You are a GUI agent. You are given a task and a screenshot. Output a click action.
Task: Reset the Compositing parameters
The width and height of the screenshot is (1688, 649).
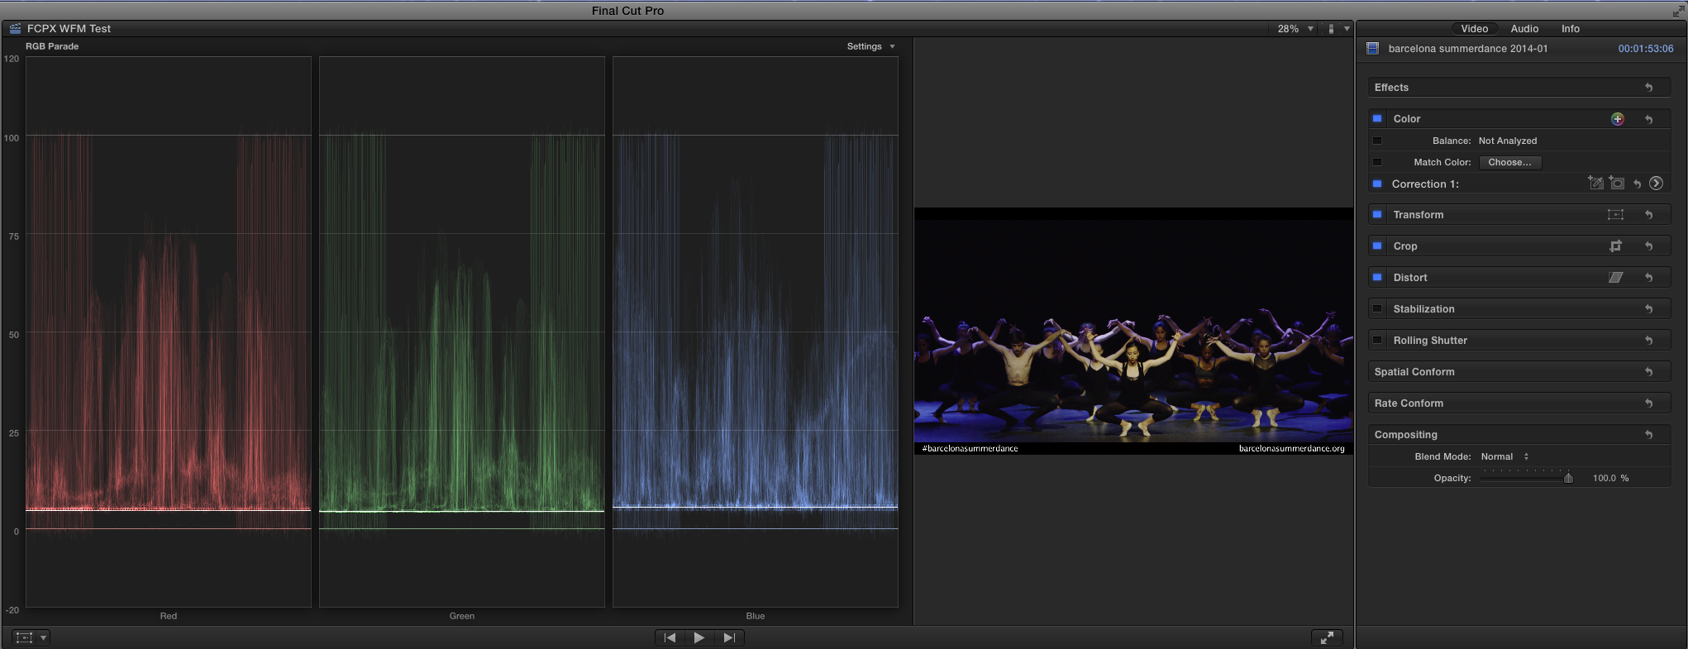coord(1648,435)
